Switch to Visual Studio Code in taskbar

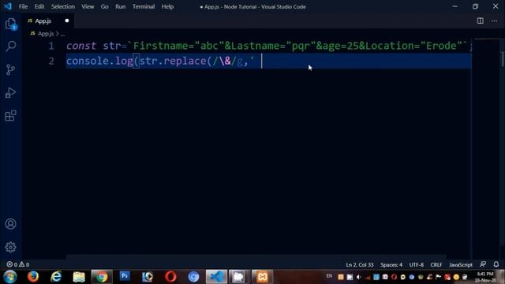tap(216, 277)
